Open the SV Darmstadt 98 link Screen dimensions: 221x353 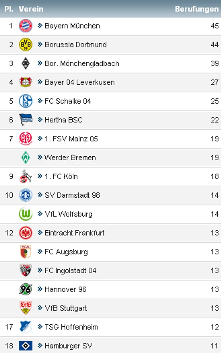coord(72,195)
